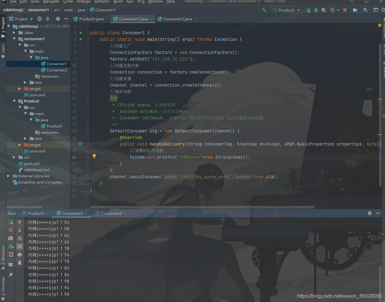Expand the target folder under consumer1
Viewport: 385px width, 302px height.
pyautogui.click(x=20, y=89)
